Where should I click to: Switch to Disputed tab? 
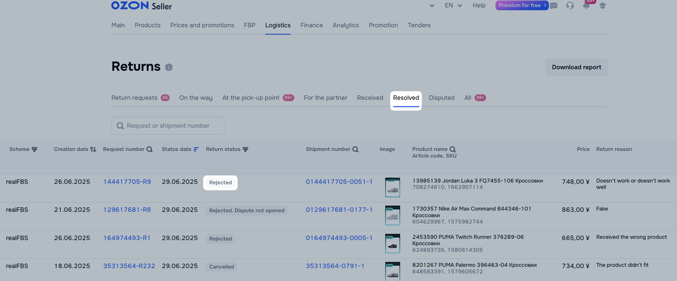click(x=442, y=98)
